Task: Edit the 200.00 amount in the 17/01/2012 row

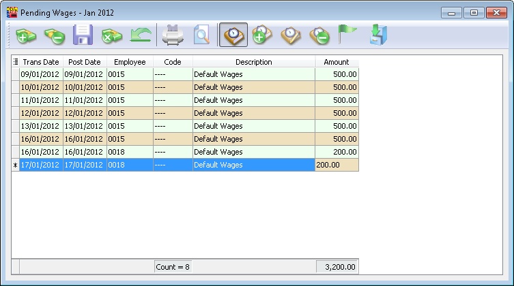Action: (337, 165)
